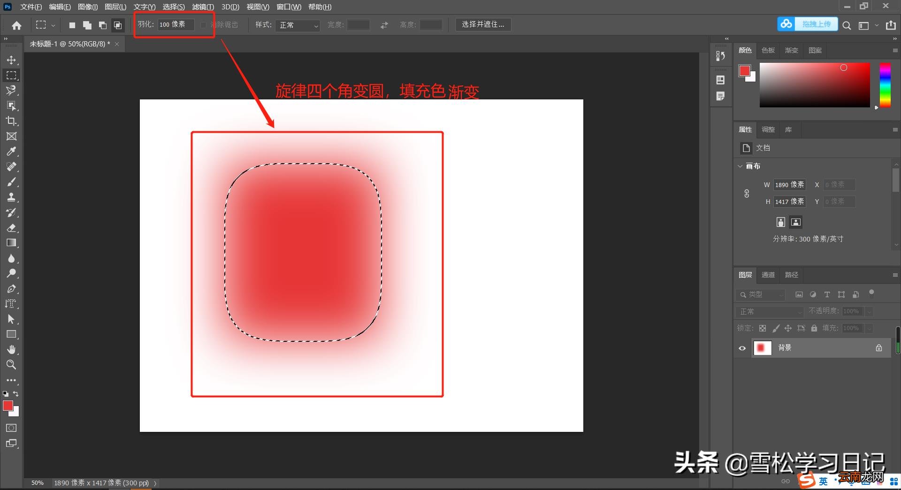This screenshot has height=490, width=901.
Task: Toggle the width-height link icon
Action: coord(747,193)
